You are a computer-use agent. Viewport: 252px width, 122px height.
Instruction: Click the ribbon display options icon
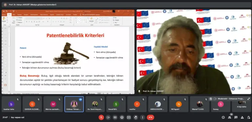(118, 11)
